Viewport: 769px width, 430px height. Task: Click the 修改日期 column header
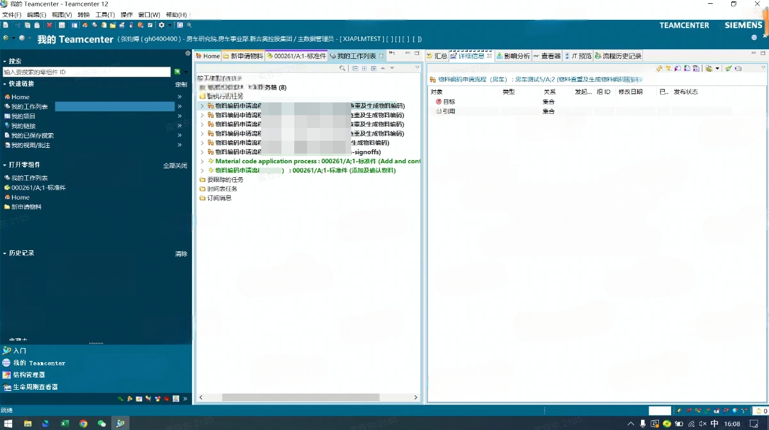631,92
